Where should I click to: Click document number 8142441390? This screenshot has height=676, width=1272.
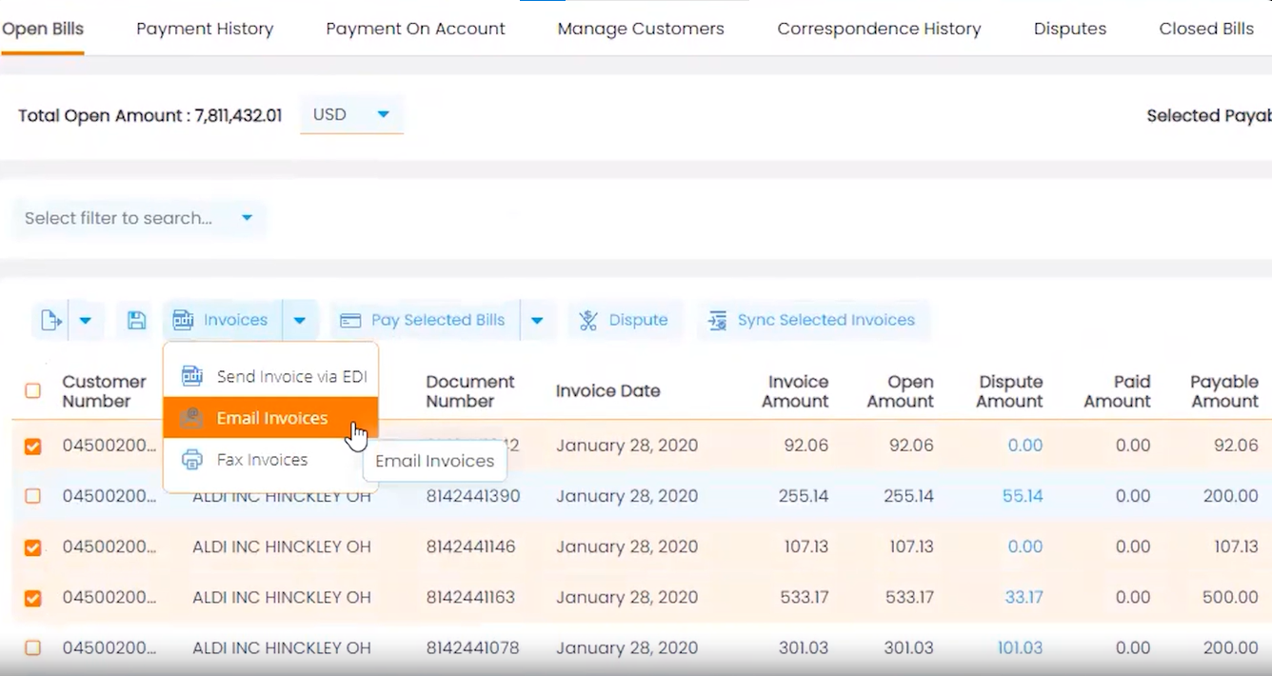point(472,496)
